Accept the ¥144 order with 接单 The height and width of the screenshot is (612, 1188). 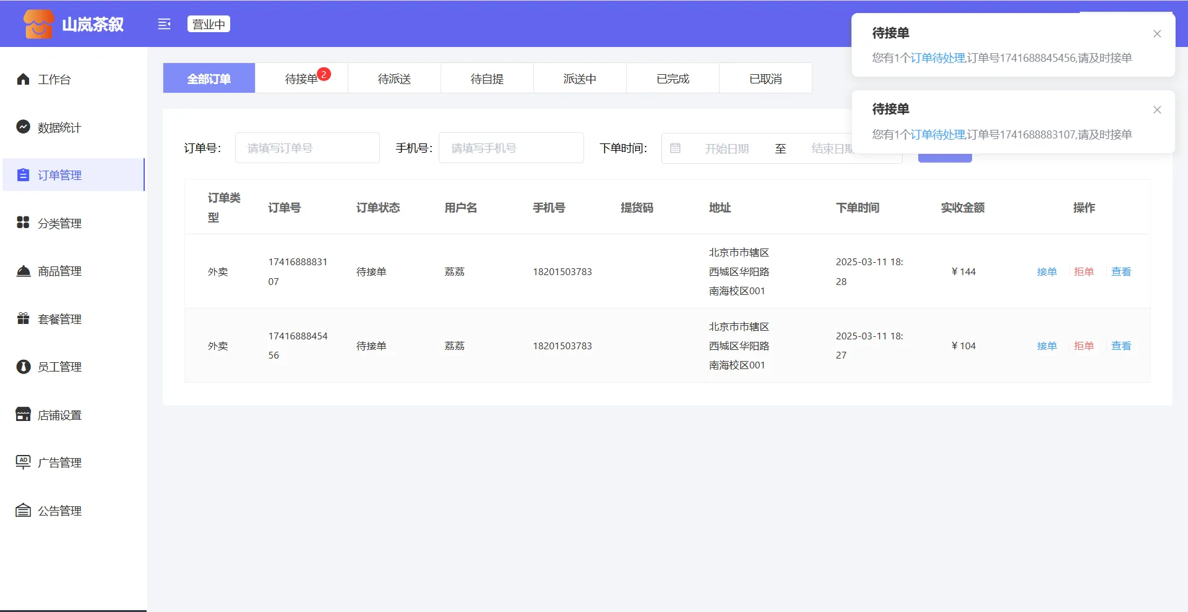pos(1046,271)
